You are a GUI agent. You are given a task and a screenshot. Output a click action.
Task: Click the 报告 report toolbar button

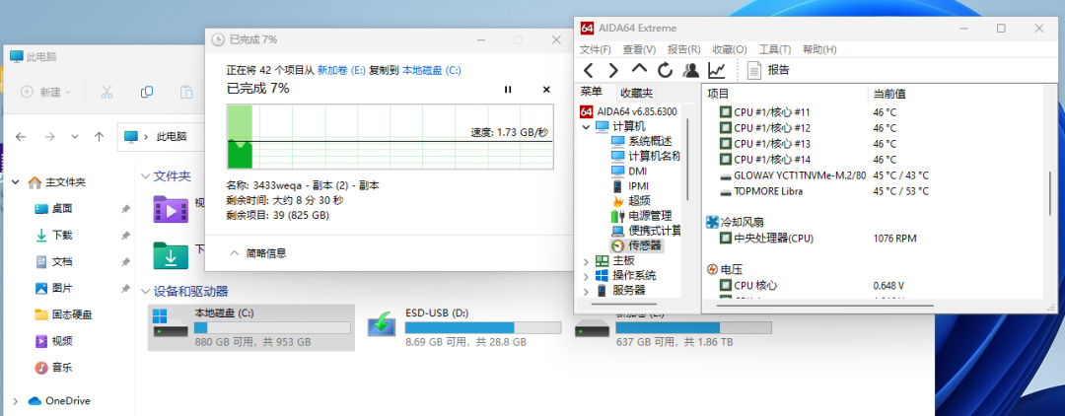pos(769,70)
